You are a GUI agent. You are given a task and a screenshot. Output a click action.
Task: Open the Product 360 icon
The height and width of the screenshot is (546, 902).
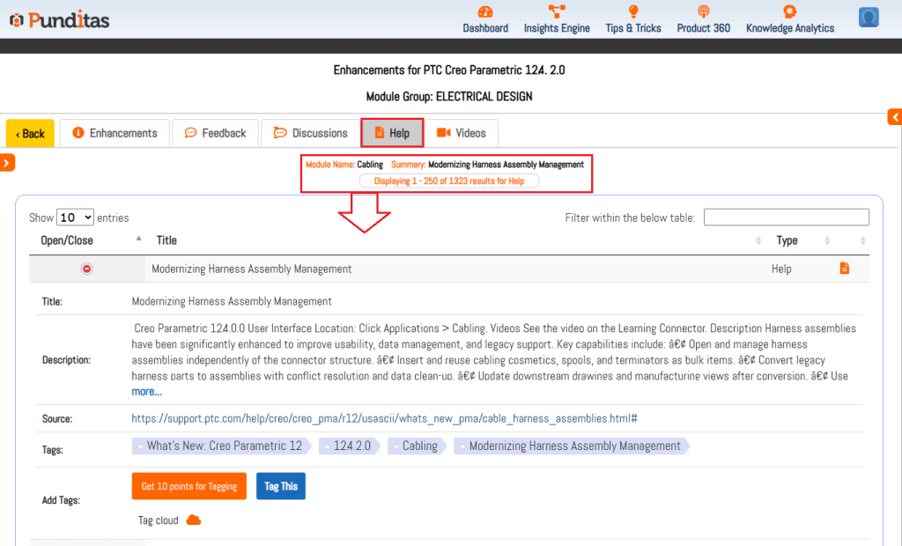click(703, 12)
